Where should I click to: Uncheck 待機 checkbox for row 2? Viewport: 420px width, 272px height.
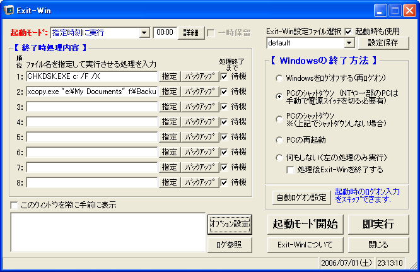(225, 92)
